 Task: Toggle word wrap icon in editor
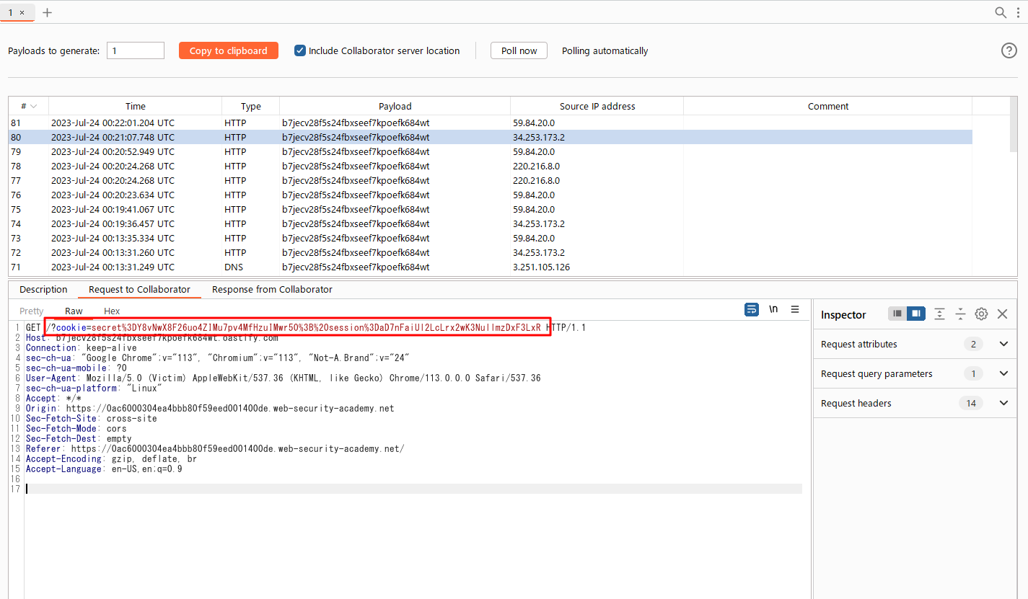click(x=752, y=309)
